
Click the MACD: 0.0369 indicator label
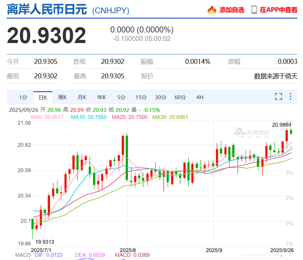pos(132,255)
